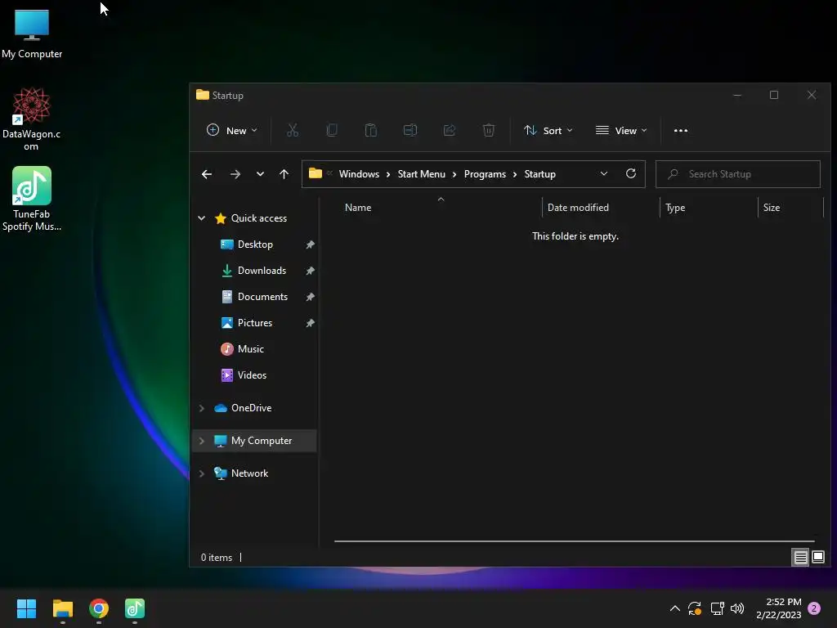Click the Copy icon in toolbar
This screenshot has width=837, height=628.
pos(332,130)
